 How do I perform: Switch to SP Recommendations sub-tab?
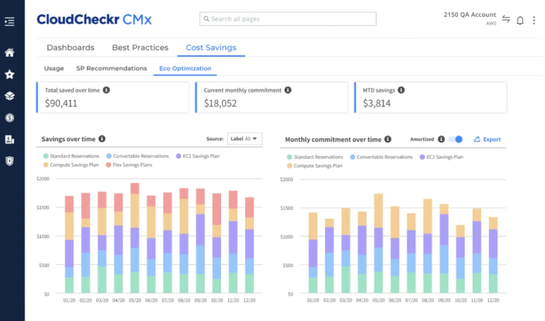click(x=111, y=69)
